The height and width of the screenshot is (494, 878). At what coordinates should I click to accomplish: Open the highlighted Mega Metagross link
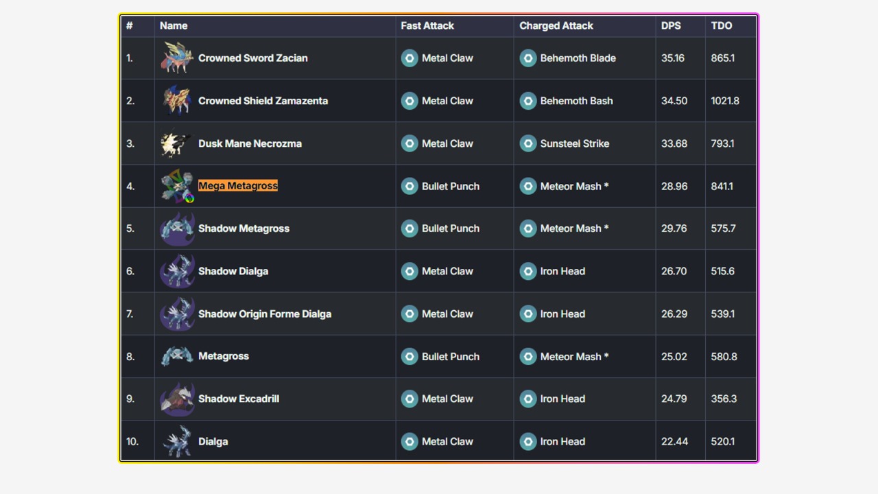pyautogui.click(x=238, y=186)
